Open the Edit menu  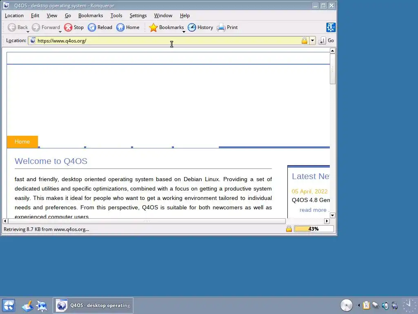35,16
